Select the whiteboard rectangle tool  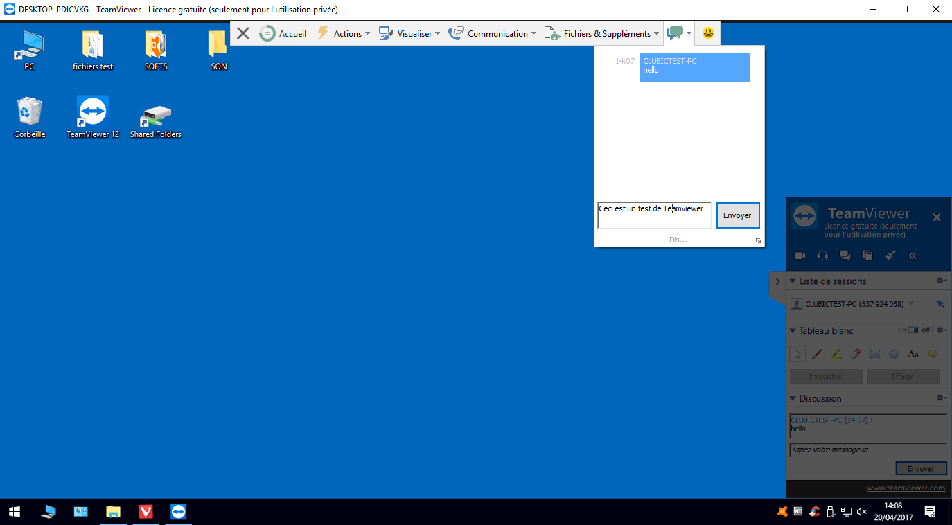coord(875,354)
